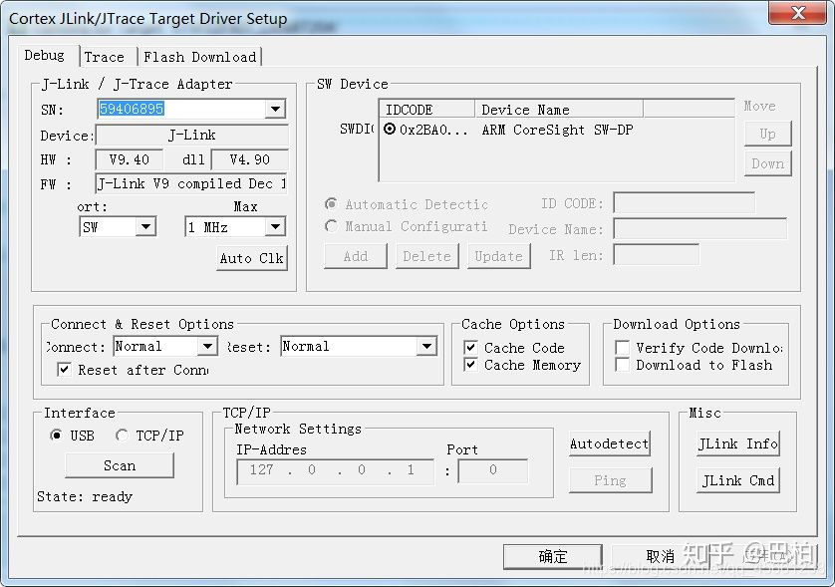This screenshot has height=587, width=835.
Task: Open the Flash Download tab
Action: coord(199,57)
